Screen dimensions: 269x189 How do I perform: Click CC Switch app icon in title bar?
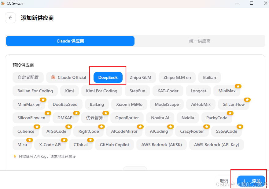coord(2,3)
